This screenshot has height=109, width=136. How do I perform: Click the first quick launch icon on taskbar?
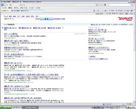tap(14, 108)
